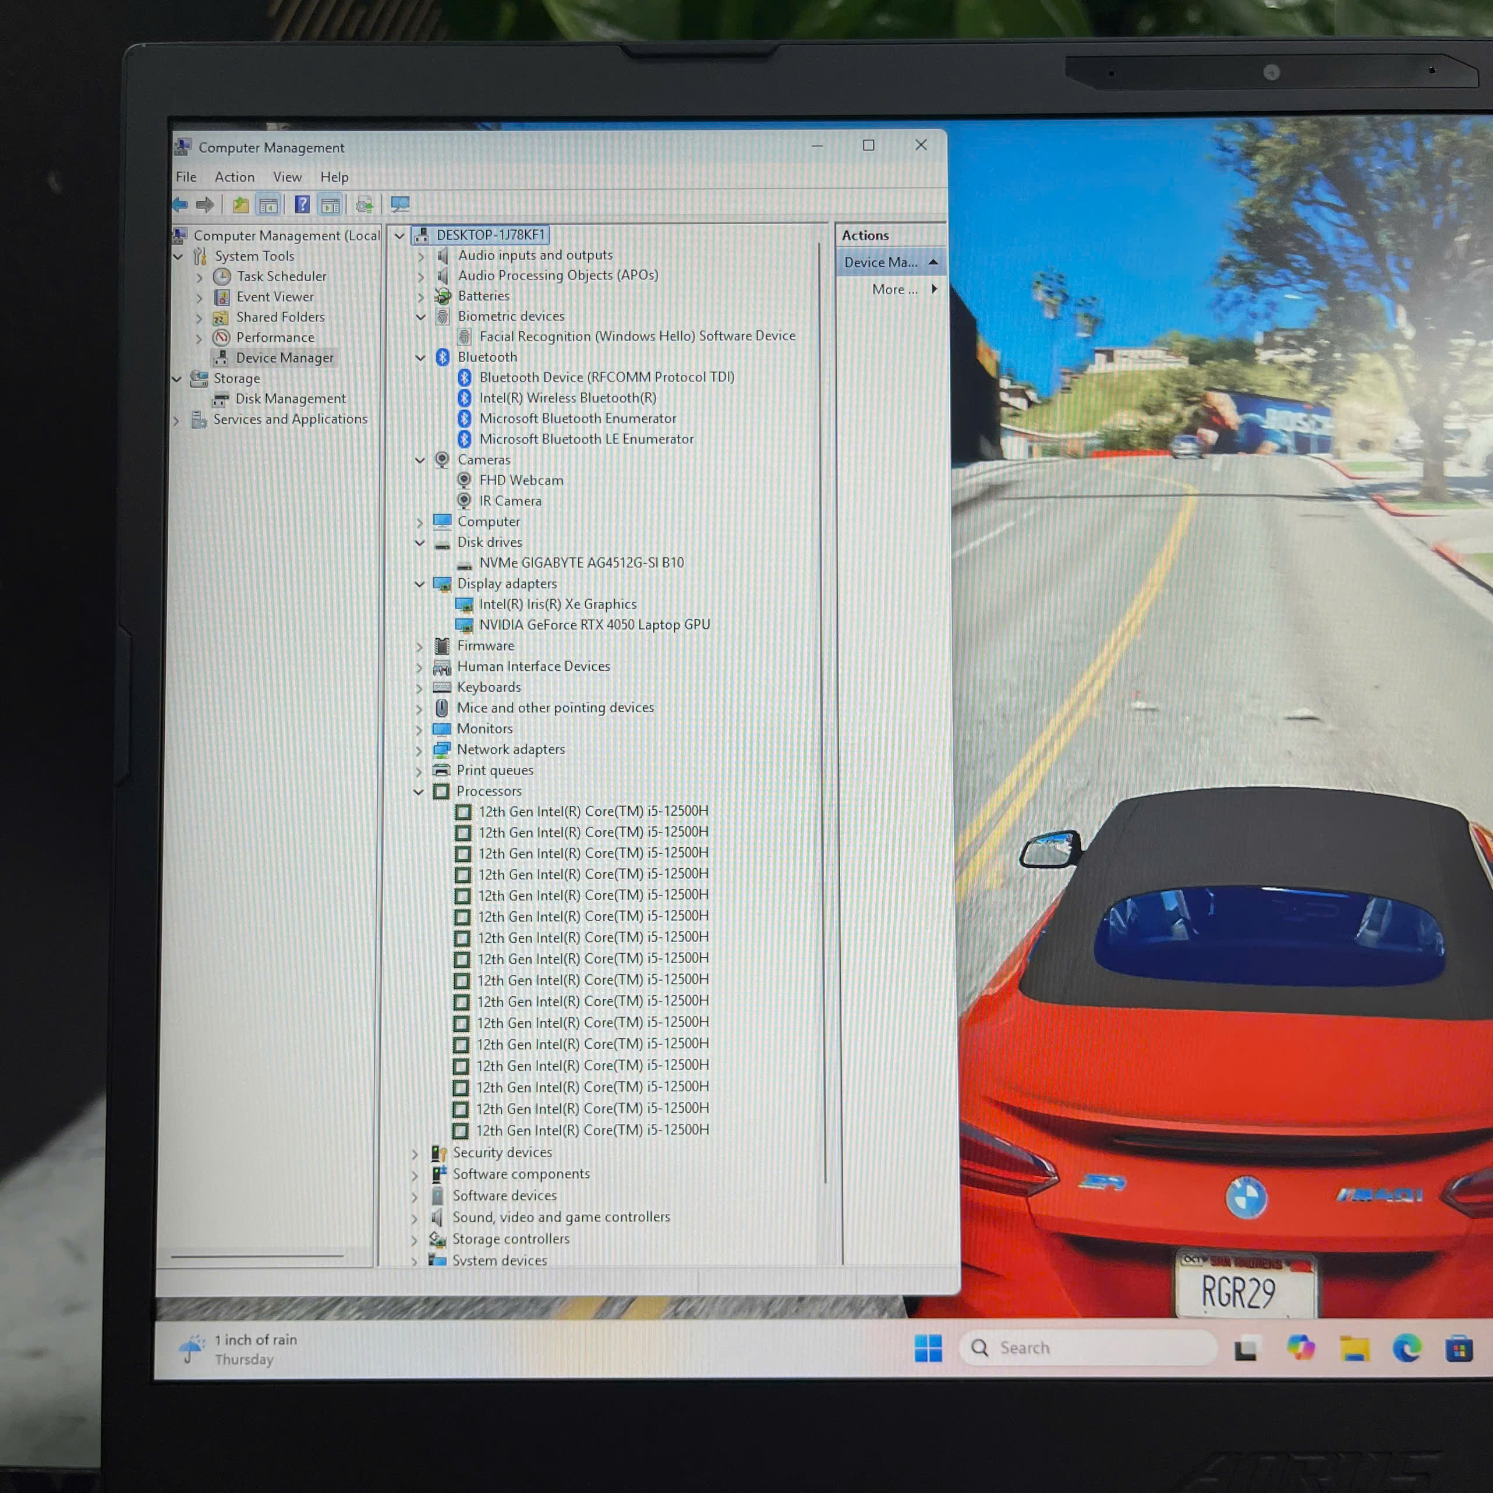Collapse the DESKTOP-1J78KF1 root node
Image resolution: width=1493 pixels, height=1493 pixels.
[399, 236]
